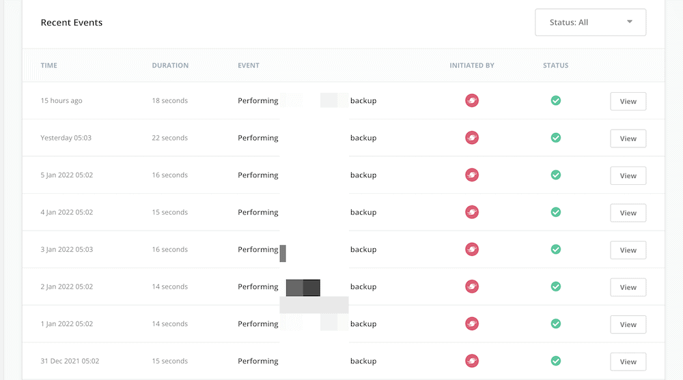Click the initiator icon for Yesterday 05:03
Viewport: 683px width, 380px height.
(472, 138)
